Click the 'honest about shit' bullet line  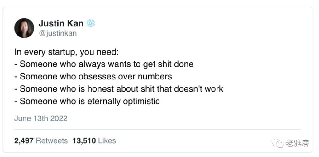119,89
